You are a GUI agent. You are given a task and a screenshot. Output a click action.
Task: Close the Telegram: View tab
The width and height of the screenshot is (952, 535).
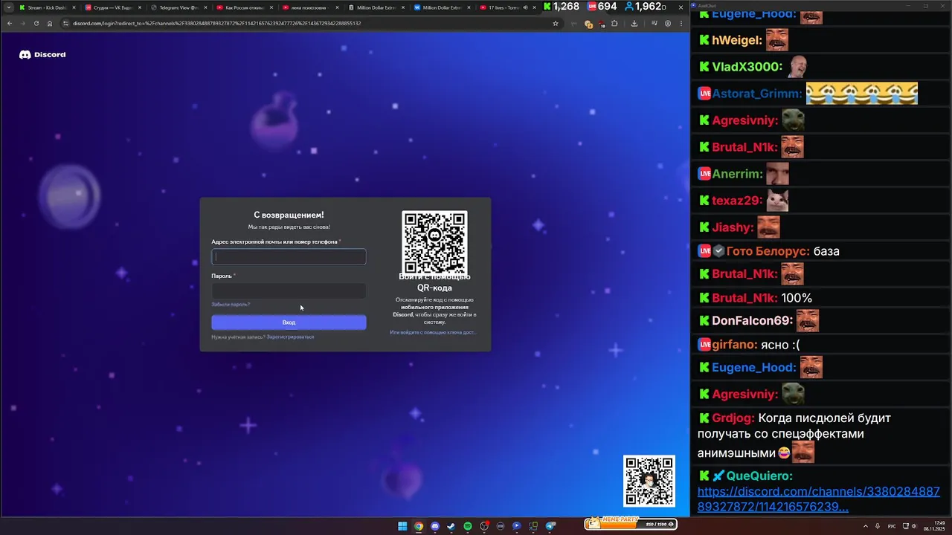click(205, 7)
